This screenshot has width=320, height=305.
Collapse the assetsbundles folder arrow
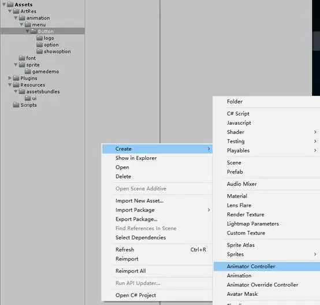point(16,91)
